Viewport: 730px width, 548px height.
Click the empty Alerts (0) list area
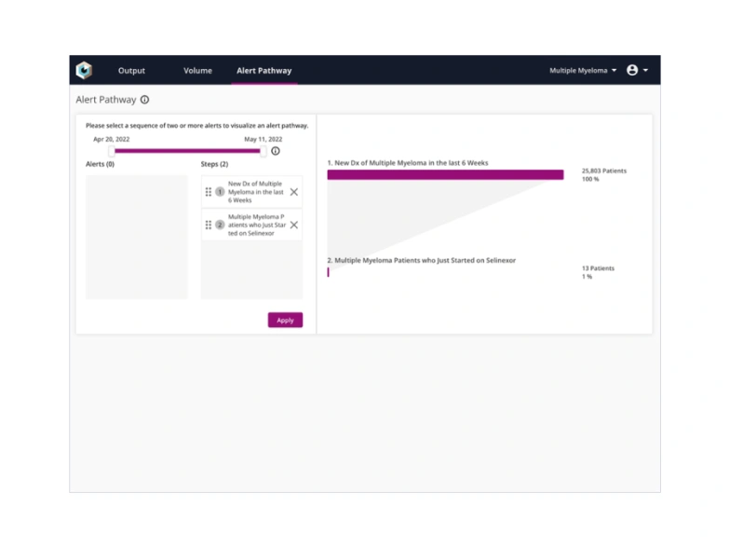(136, 237)
